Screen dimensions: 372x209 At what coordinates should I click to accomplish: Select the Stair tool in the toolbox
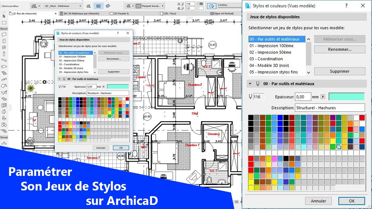click(x=4, y=73)
